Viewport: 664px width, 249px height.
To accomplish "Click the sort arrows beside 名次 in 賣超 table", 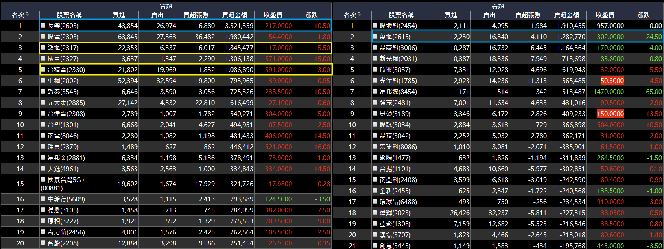I will click(x=359, y=15).
